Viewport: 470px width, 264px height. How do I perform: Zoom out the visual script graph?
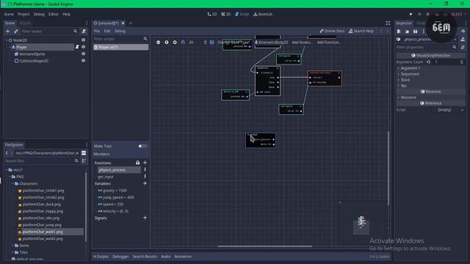(x=159, y=43)
